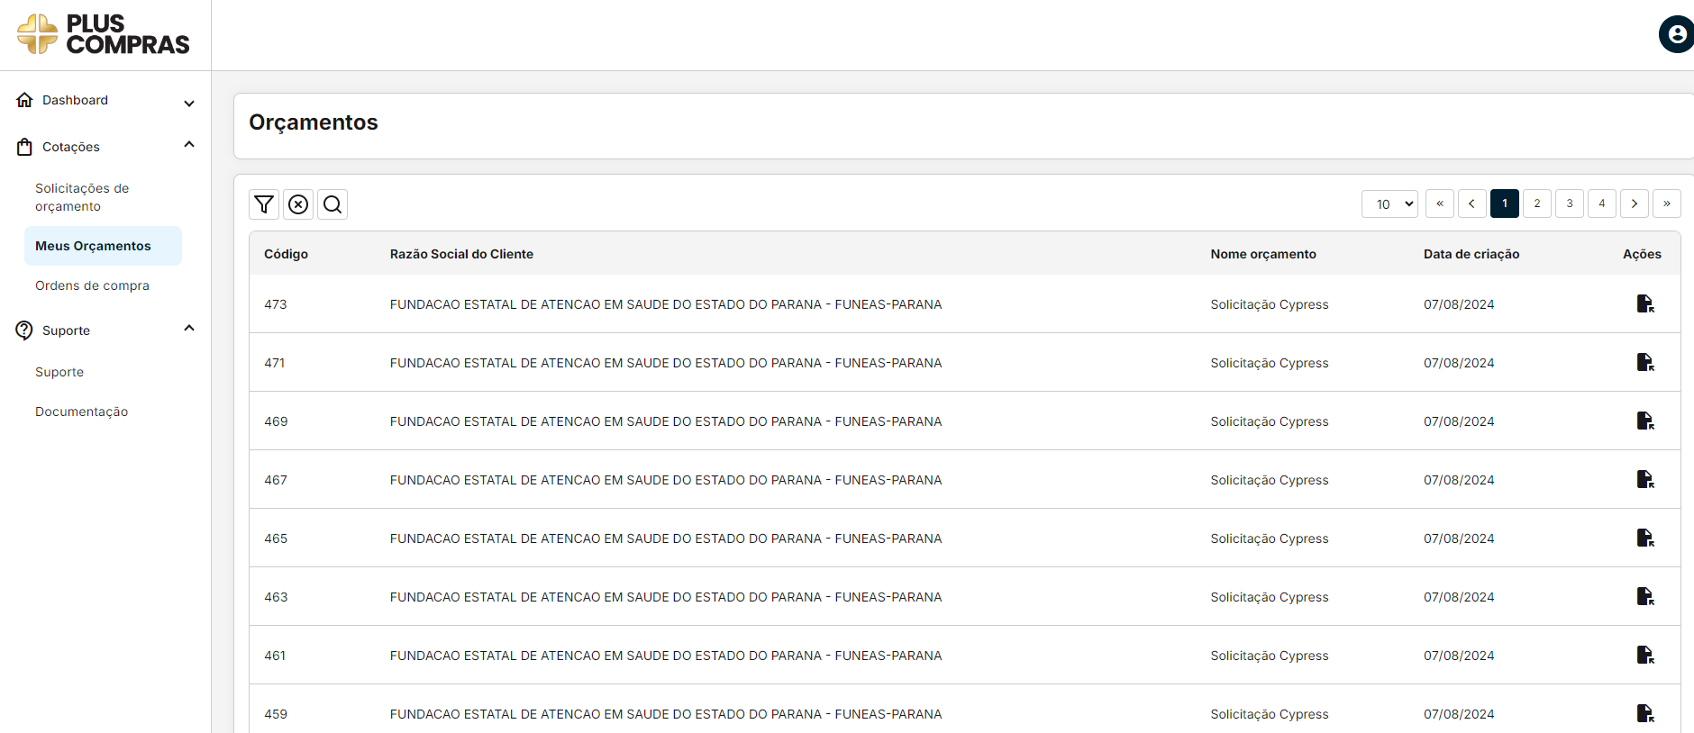Go to next page arrow
The image size is (1694, 733).
pyautogui.click(x=1635, y=204)
